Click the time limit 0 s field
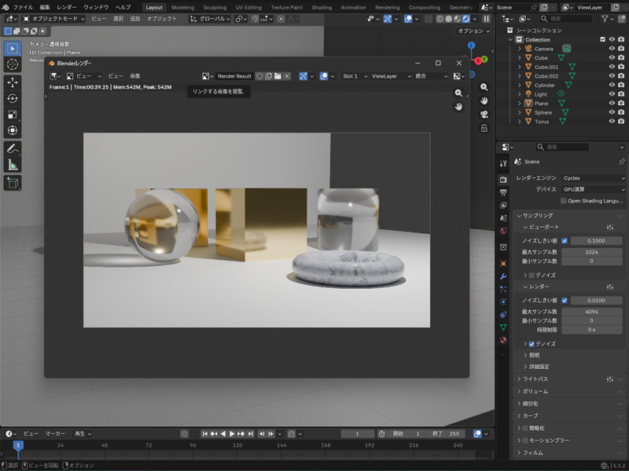The image size is (629, 471). 592,330
